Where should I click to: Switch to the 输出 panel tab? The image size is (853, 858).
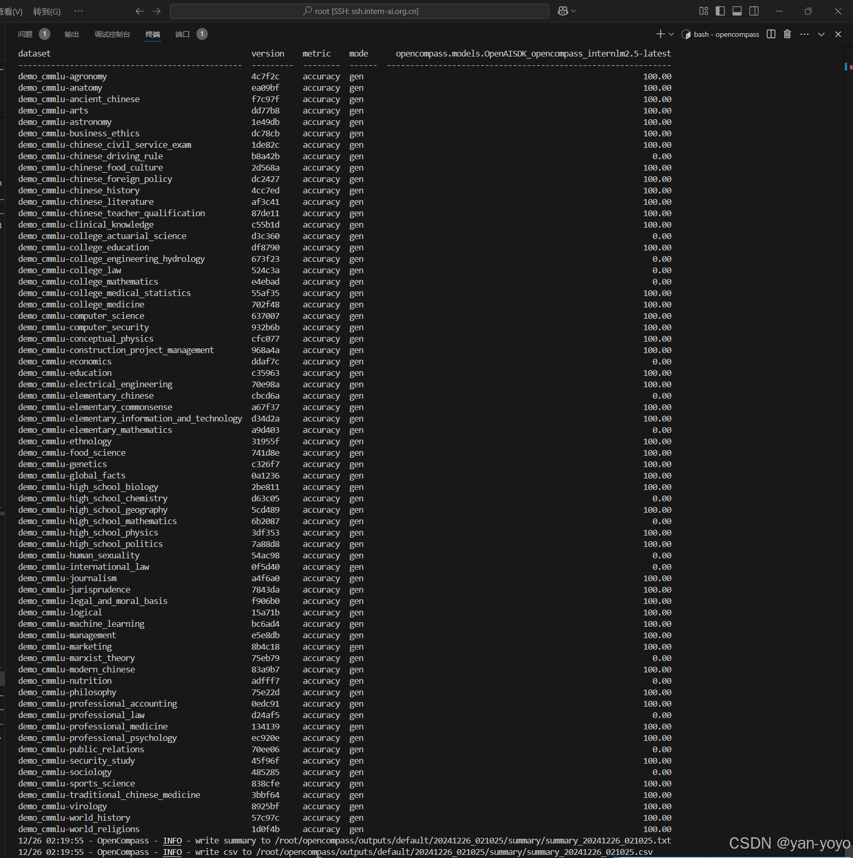coord(72,34)
